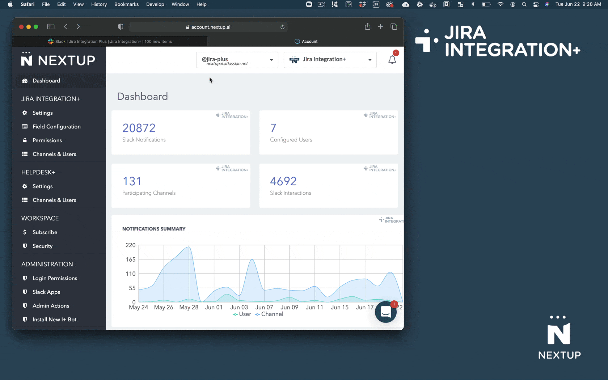Open the Safari menu in menu bar
The height and width of the screenshot is (380, 608).
point(28,4)
